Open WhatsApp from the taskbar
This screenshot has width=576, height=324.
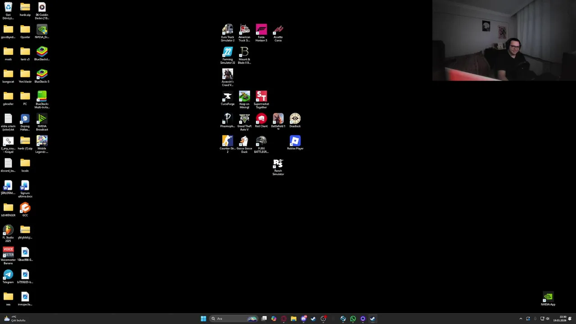pos(353,319)
